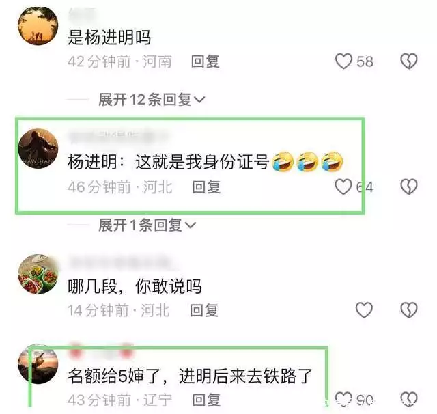The height and width of the screenshot is (414, 437).
Task: Reply to the 河南 comment posted 42分钟前
Action: 205,61
